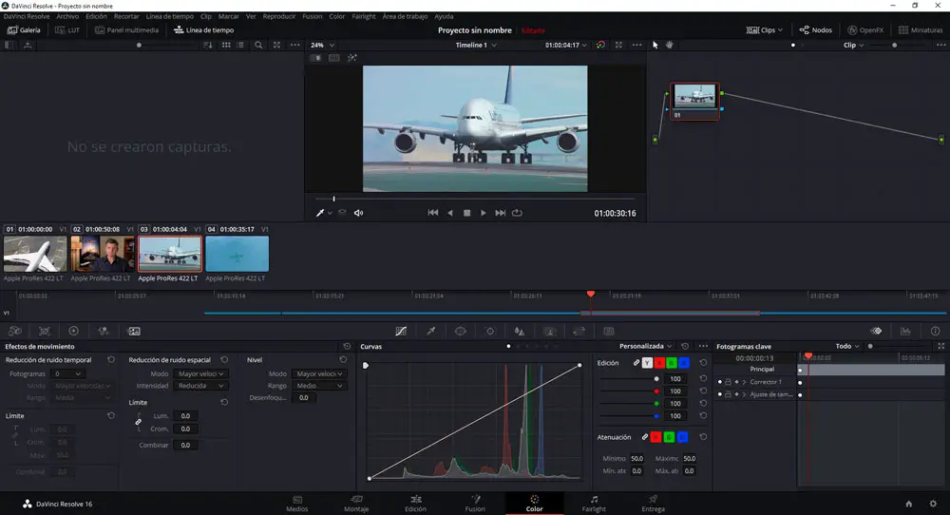The image size is (950, 515).
Task: Switch gallery to grid view
Action: [x=226, y=45]
